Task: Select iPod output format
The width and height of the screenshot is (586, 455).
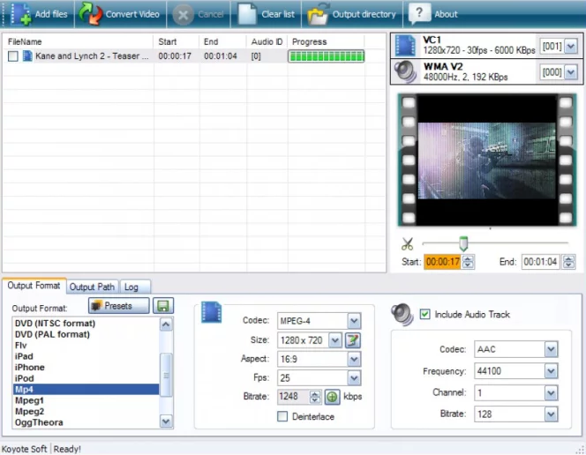Action: coord(86,378)
